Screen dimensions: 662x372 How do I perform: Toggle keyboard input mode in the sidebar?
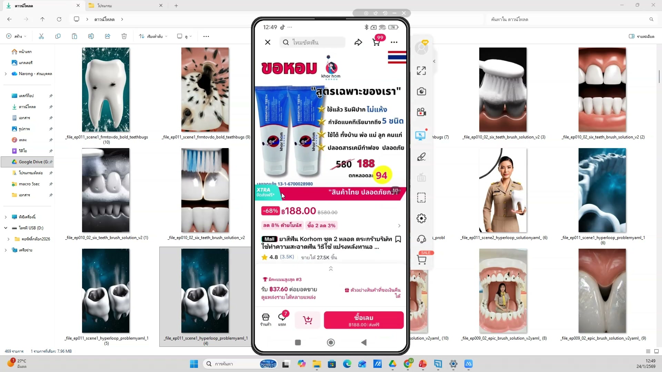(421, 177)
